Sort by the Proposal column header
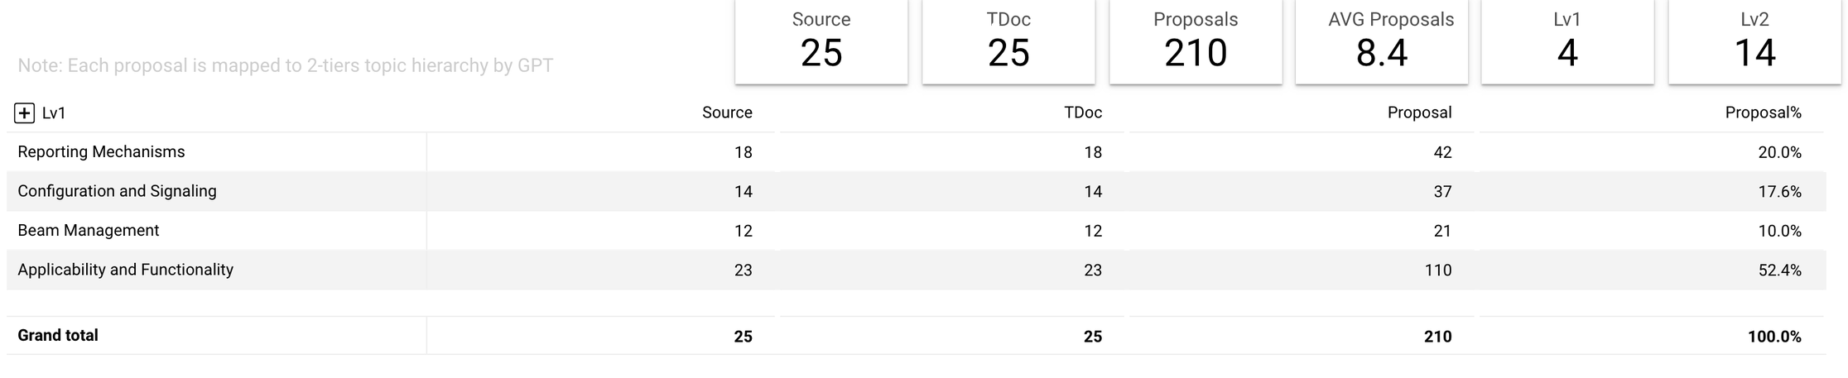The height and width of the screenshot is (378, 1848). [1419, 112]
